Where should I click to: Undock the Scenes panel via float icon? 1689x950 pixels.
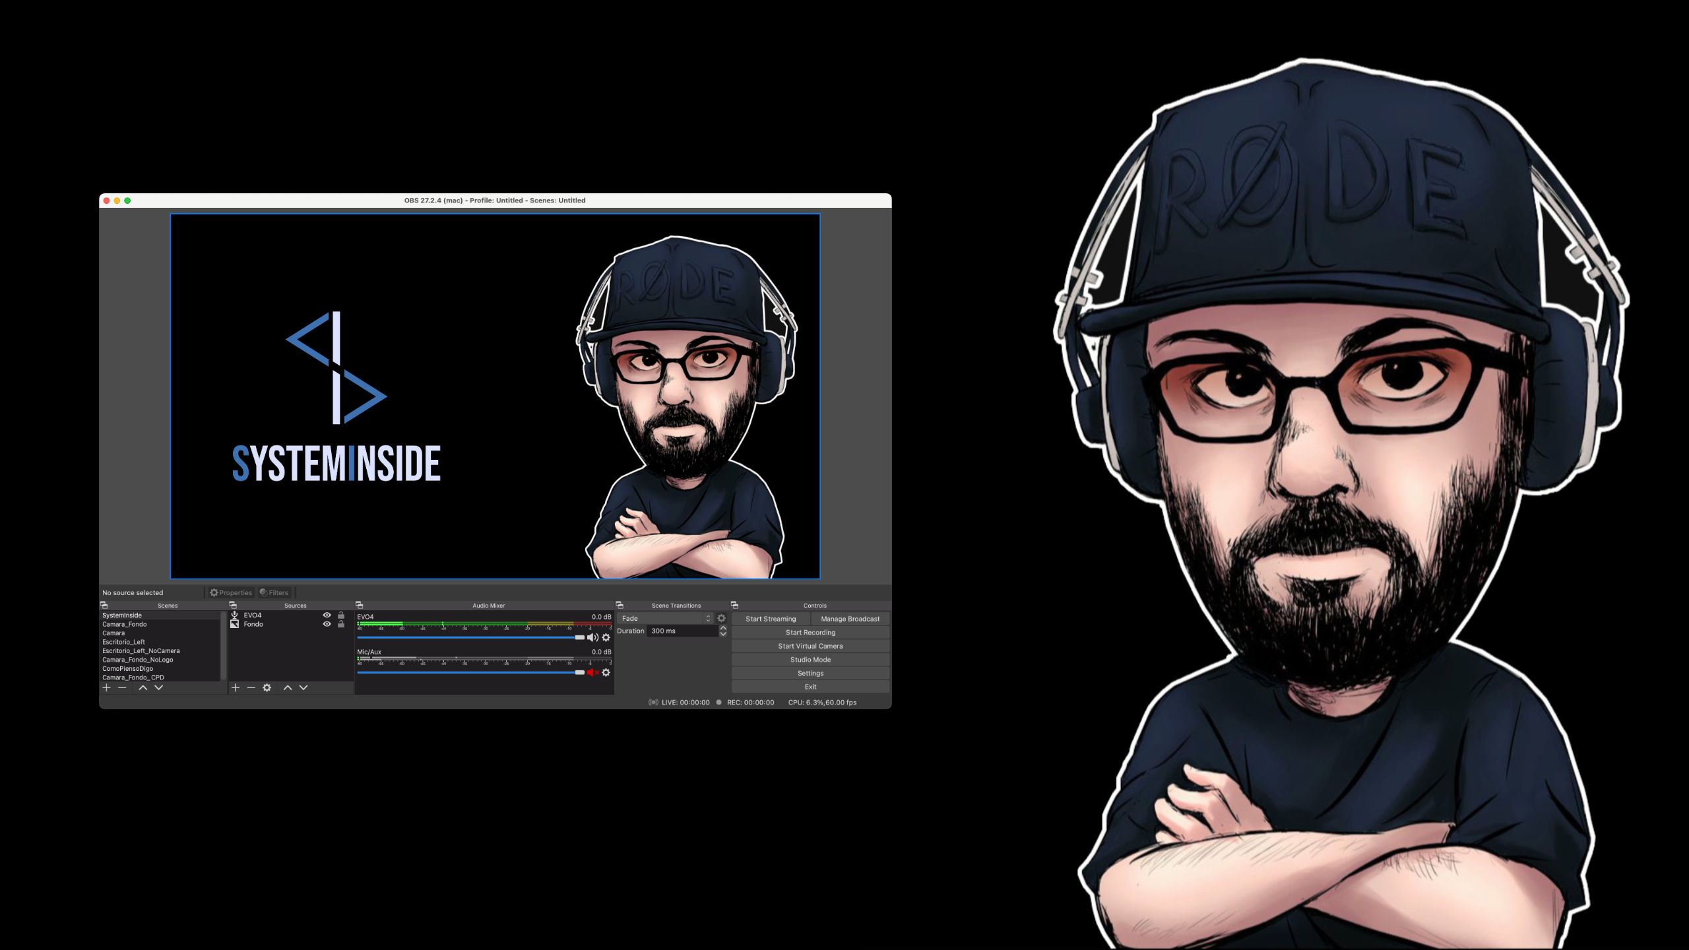point(104,605)
